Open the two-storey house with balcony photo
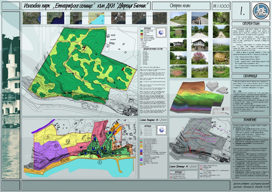The height and width of the screenshot is (192, 272). [x=200, y=45]
